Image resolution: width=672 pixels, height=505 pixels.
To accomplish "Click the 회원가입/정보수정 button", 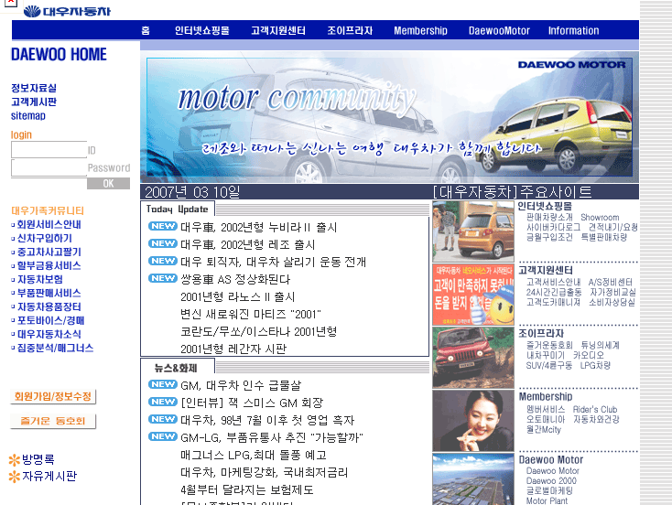I will (53, 397).
